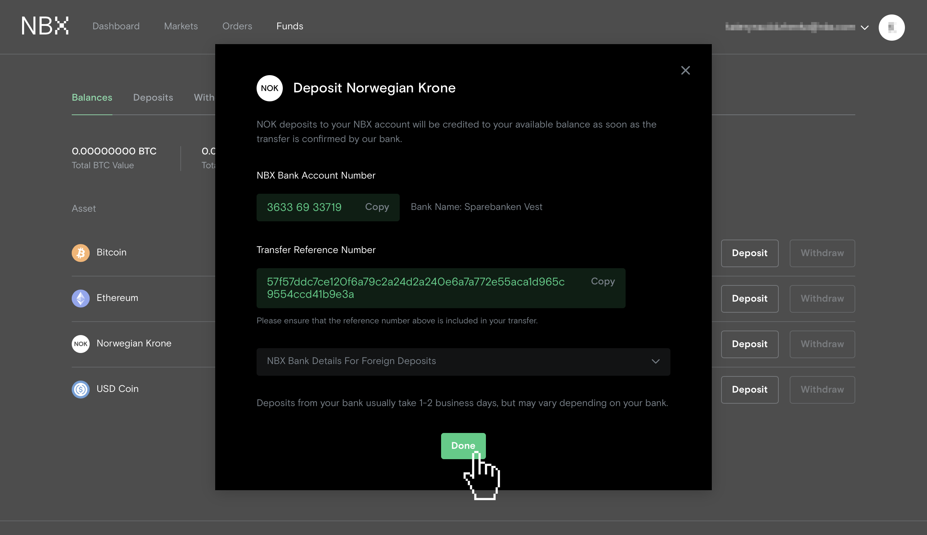Copy the NBX bank account number
This screenshot has width=927, height=535.
[377, 207]
